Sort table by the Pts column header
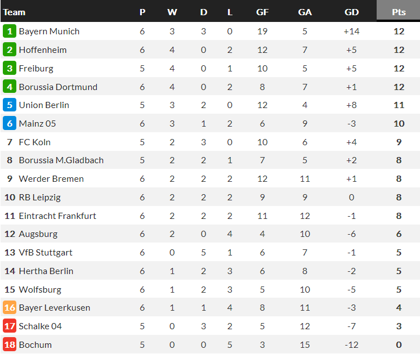 pos(399,12)
